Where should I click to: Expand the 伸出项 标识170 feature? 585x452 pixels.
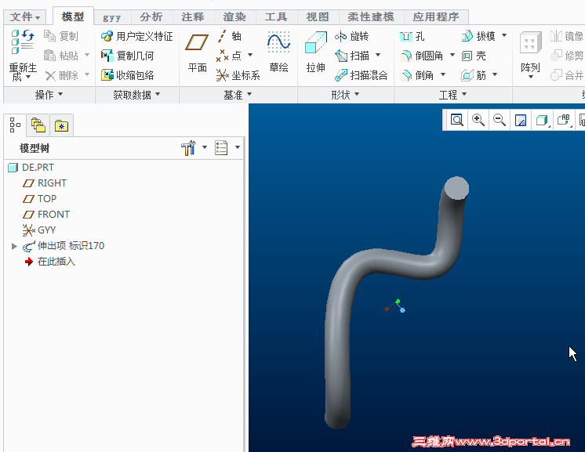click(x=14, y=246)
